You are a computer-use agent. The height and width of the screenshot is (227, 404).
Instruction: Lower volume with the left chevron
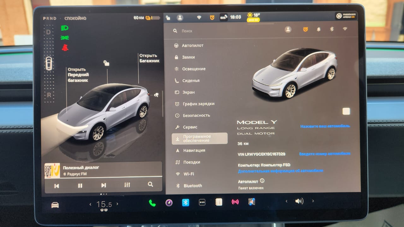286,201
